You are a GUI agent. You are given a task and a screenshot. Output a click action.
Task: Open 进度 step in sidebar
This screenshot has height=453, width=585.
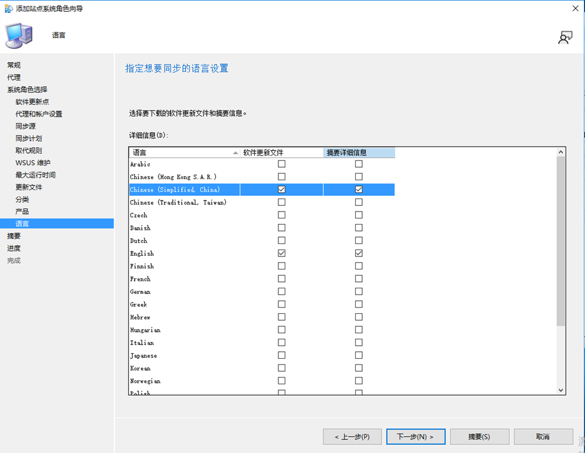click(x=14, y=248)
